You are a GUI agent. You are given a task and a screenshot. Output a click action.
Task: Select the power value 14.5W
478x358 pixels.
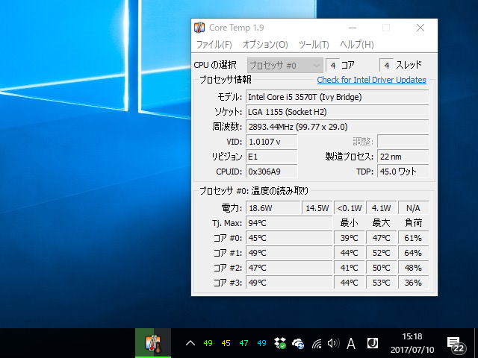[x=317, y=208]
